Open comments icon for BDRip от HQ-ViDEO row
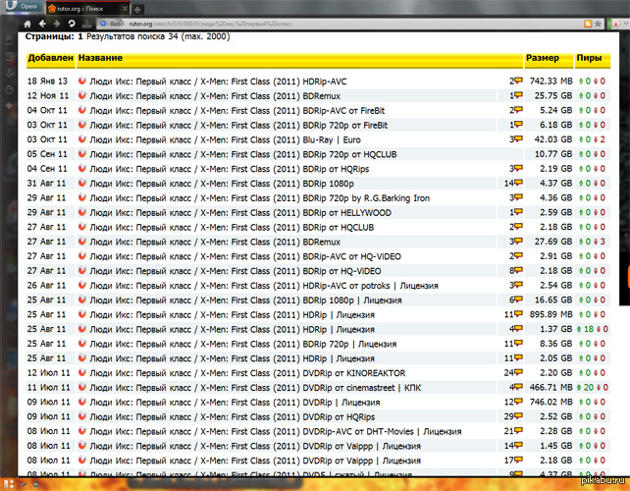The height and width of the screenshot is (491, 630). [516, 270]
